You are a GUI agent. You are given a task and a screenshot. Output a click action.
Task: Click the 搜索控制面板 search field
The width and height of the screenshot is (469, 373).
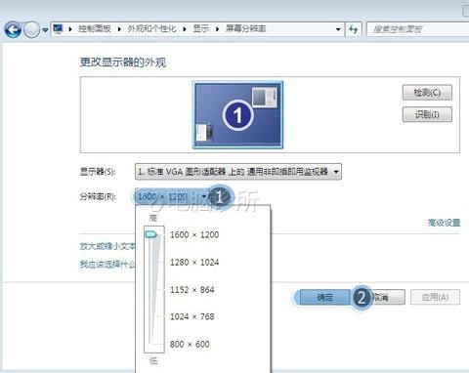418,29
